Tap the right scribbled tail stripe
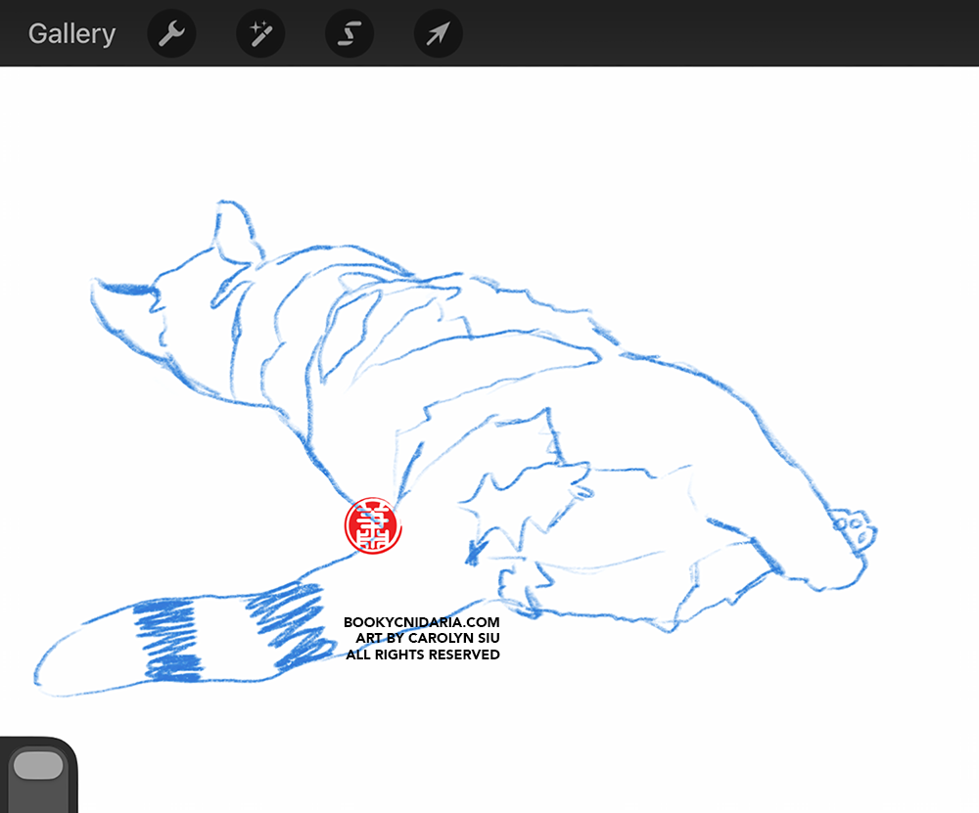This screenshot has width=979, height=813. (289, 624)
